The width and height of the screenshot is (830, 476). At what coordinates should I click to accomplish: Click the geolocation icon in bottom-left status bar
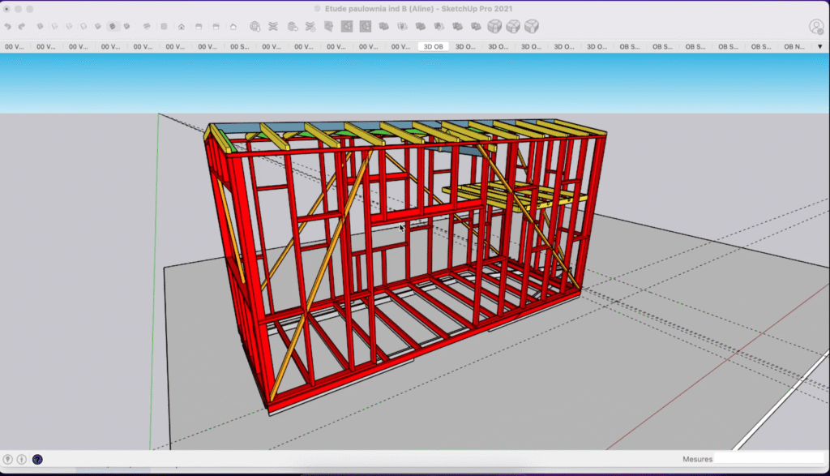(8, 459)
